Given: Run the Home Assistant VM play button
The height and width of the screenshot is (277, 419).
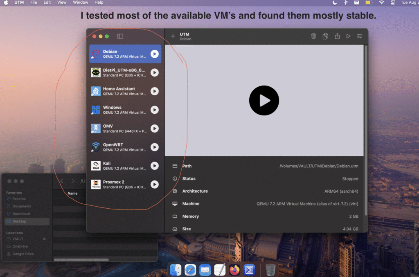Looking at the screenshot, I should 154,91.
